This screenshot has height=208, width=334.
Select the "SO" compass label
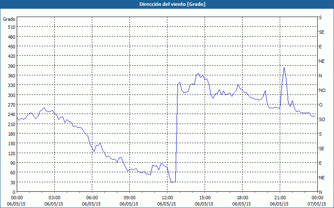322,119
